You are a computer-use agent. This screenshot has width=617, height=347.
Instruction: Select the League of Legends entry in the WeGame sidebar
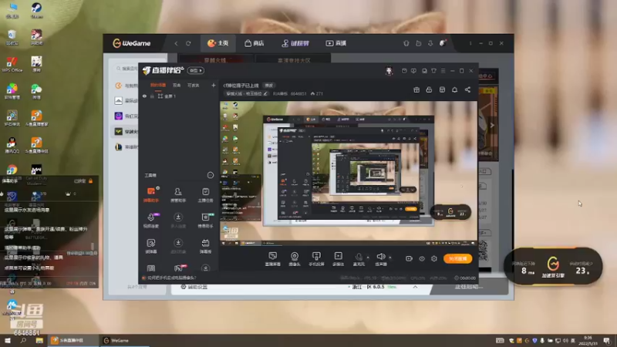tap(126, 147)
